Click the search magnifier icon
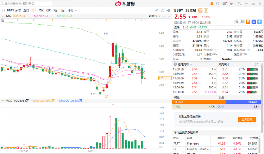Viewport: 264px width, 154px height. pos(2,4)
